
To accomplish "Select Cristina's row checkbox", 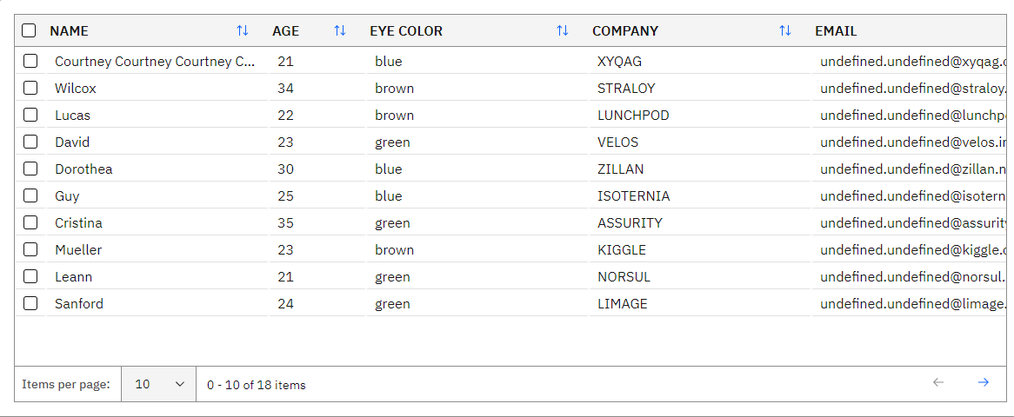I will click(x=30, y=222).
